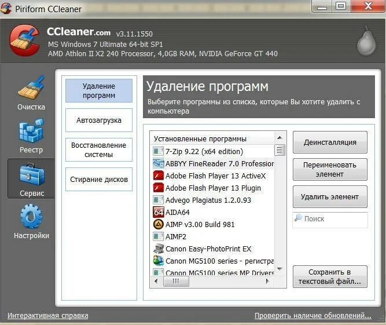Open the Интерактивная справка link
Image resolution: width=386 pixels, height=325 pixels.
click(48, 315)
